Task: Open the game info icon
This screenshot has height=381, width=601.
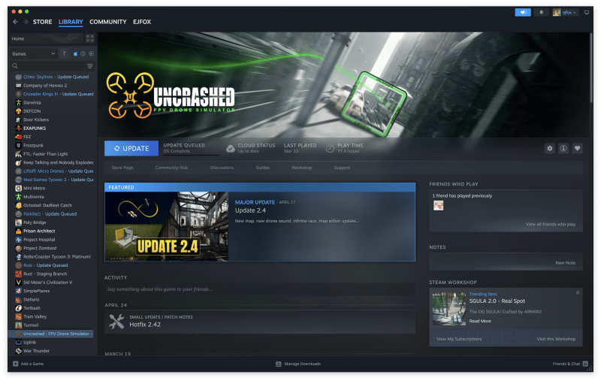Action: pyautogui.click(x=563, y=148)
